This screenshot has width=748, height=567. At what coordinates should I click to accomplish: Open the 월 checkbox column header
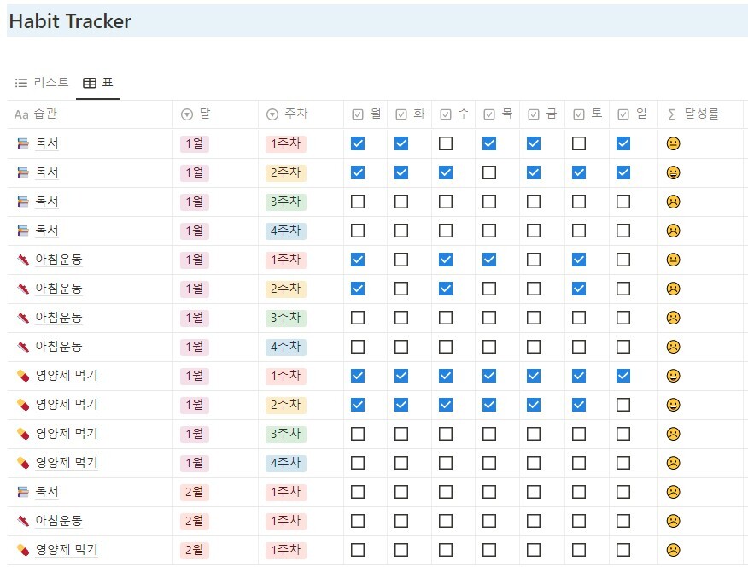[x=365, y=114]
